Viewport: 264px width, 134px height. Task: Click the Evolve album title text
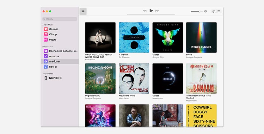[189, 55]
